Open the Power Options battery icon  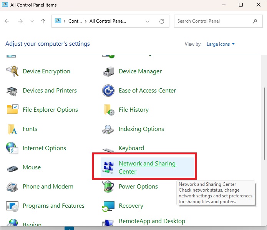(x=108, y=187)
